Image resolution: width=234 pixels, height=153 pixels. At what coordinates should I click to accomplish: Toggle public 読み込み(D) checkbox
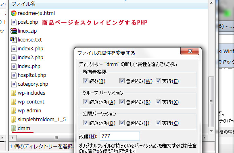86,123
